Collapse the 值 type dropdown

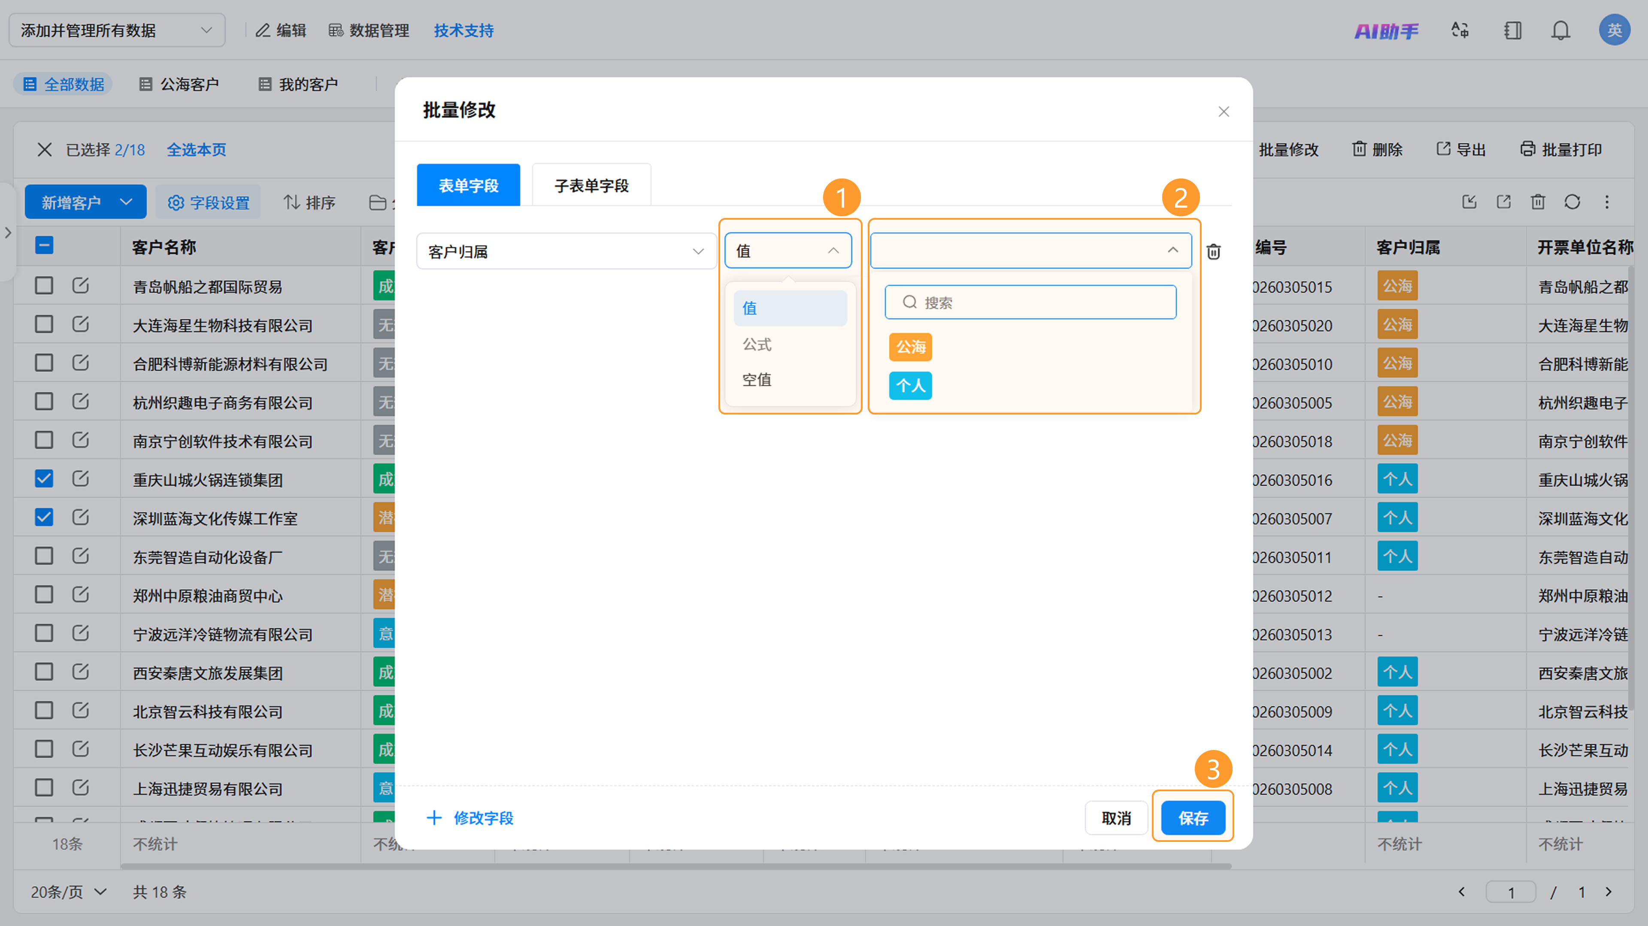click(788, 251)
